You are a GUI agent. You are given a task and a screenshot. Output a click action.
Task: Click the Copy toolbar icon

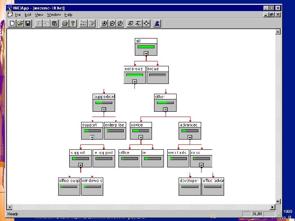coord(46,23)
